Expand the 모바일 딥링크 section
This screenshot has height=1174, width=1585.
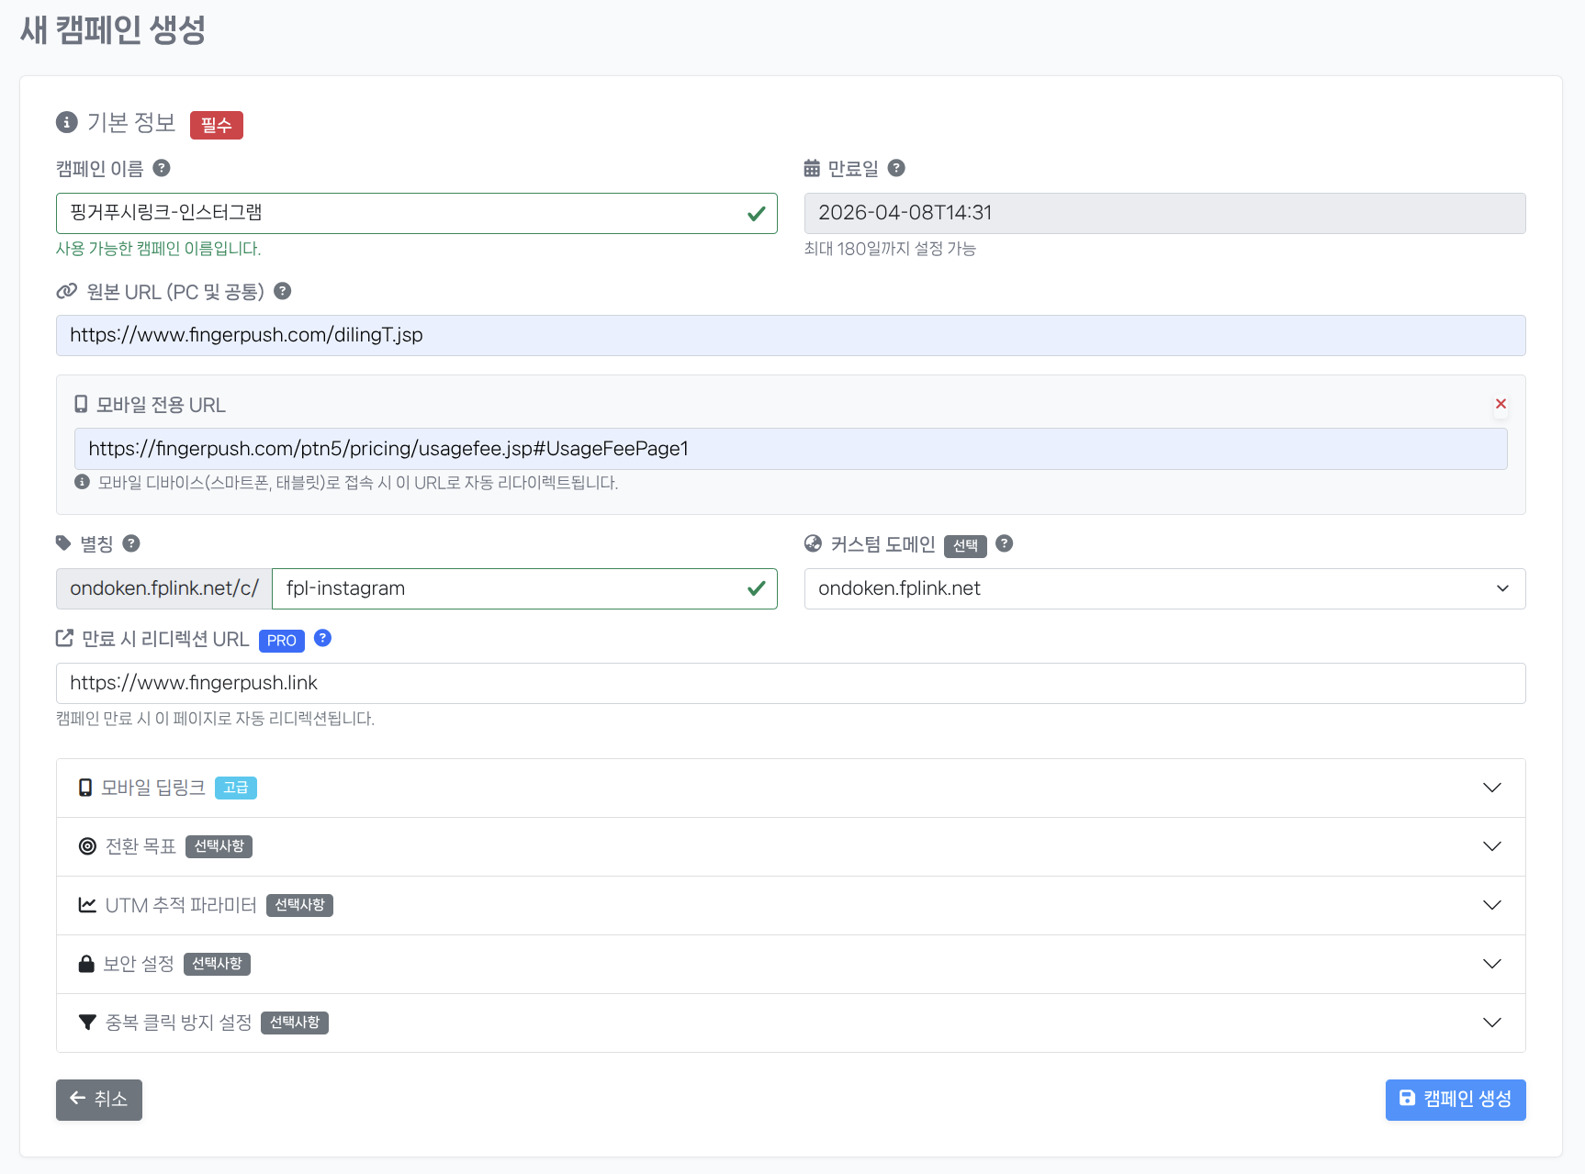[x=790, y=788]
